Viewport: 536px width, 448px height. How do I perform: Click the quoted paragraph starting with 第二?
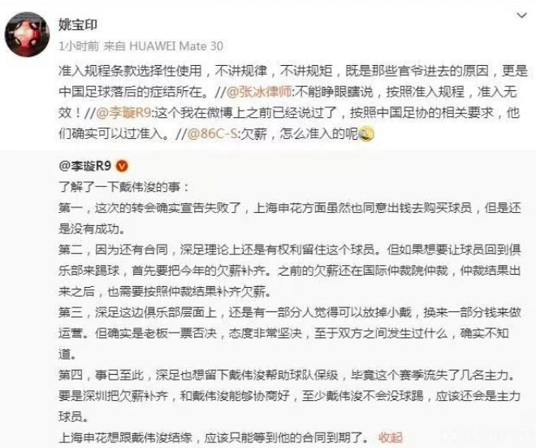point(290,271)
